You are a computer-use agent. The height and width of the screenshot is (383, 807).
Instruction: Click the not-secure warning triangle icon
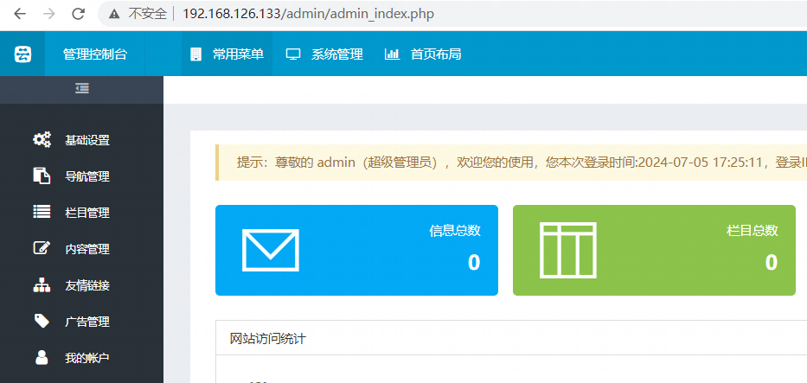pyautogui.click(x=114, y=14)
